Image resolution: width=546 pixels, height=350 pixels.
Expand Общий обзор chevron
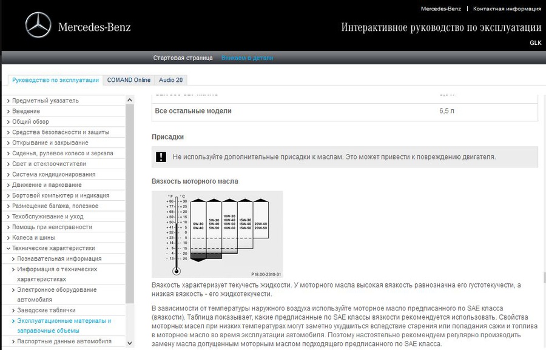pos(8,122)
